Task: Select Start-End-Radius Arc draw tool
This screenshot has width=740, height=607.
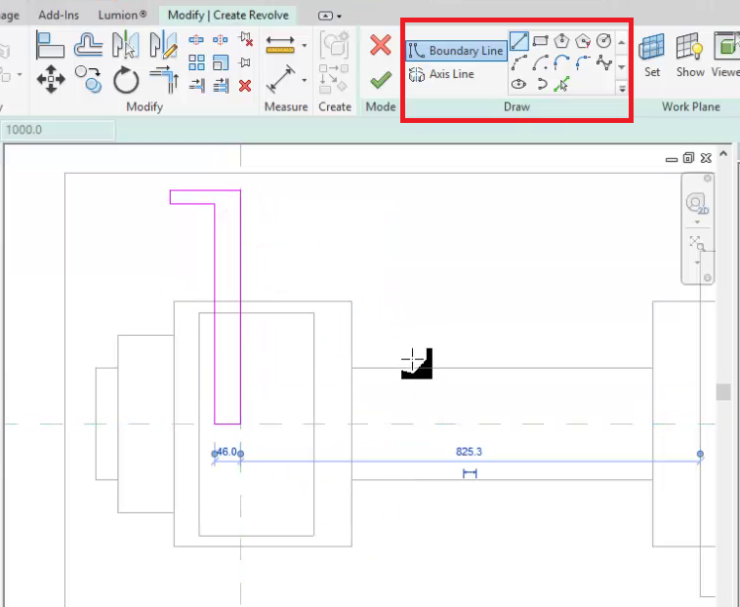Action: pos(519,62)
